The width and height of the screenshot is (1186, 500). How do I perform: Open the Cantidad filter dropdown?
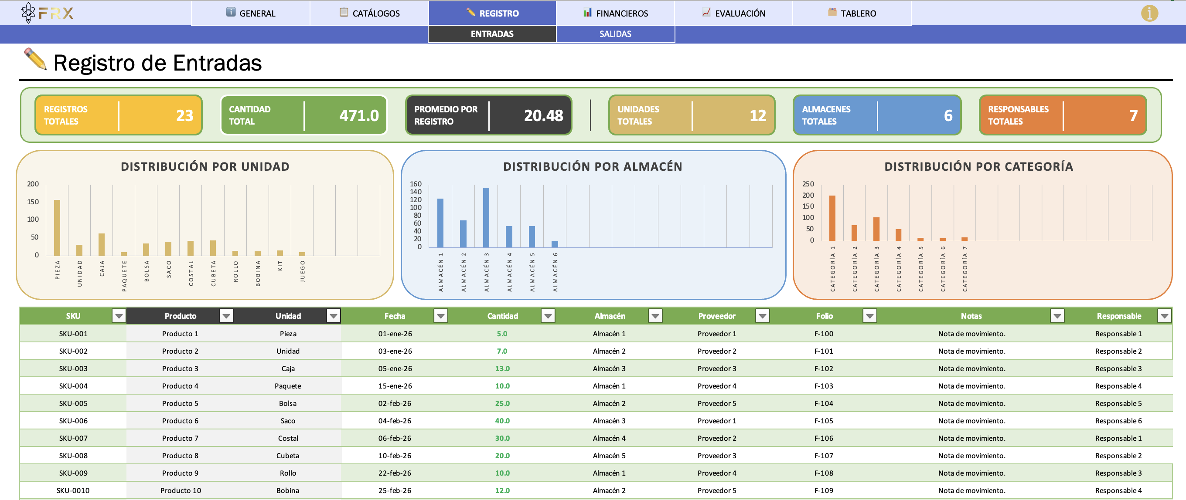tap(547, 316)
